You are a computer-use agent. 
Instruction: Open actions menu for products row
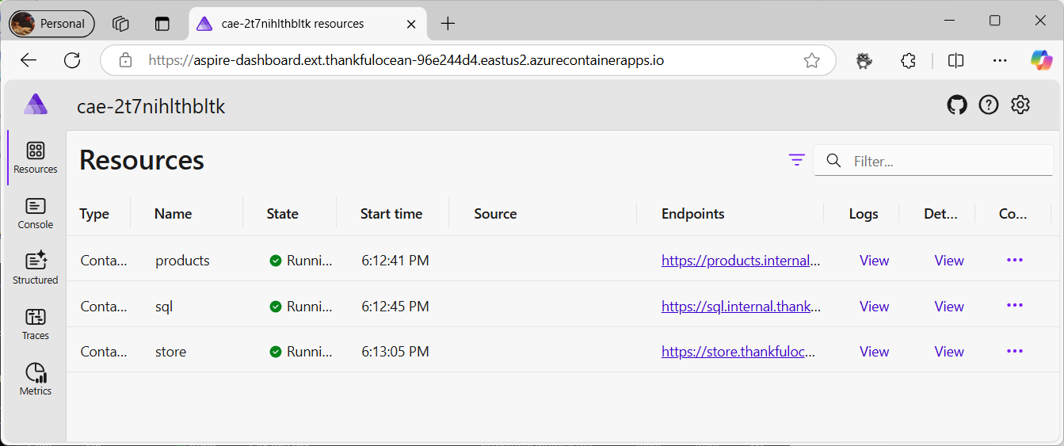(x=1015, y=260)
